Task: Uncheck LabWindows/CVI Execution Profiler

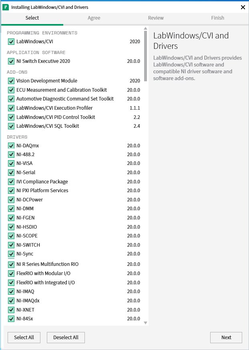Action: coord(11,108)
